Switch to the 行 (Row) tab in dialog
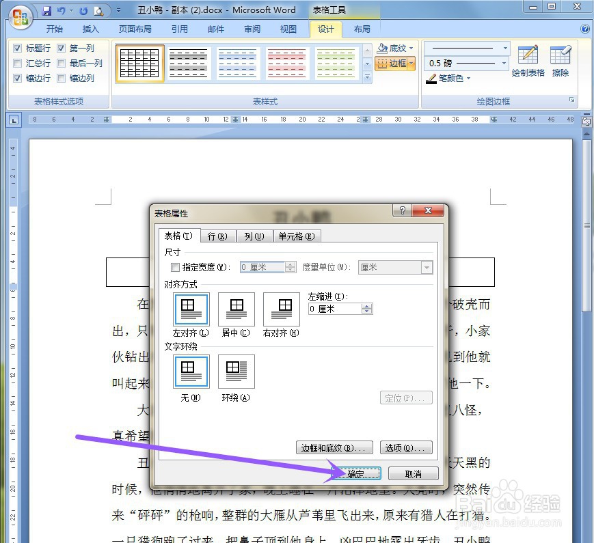This screenshot has width=594, height=543. click(x=217, y=236)
